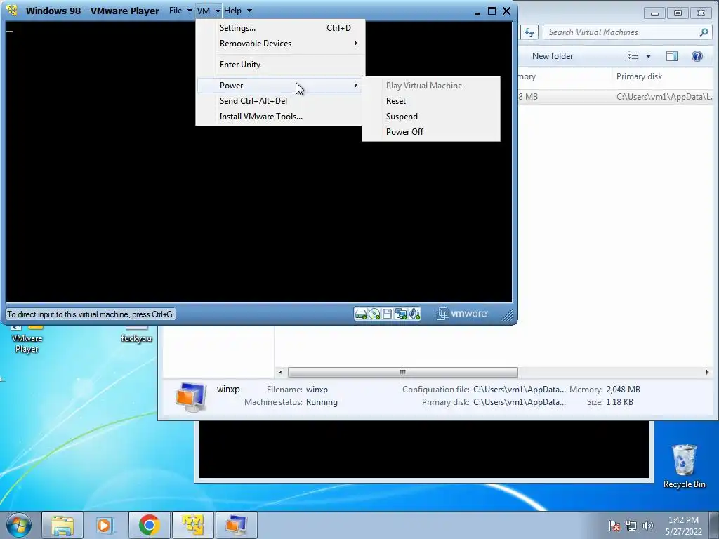Launch Windows Media Player from the taskbar
719x539 pixels.
pos(105,525)
